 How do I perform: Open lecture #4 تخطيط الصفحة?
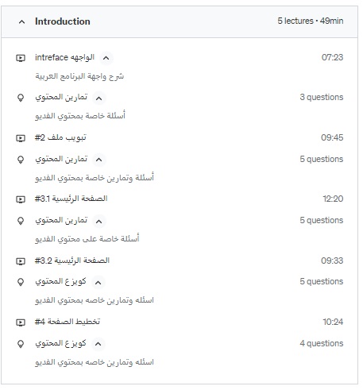click(x=68, y=322)
